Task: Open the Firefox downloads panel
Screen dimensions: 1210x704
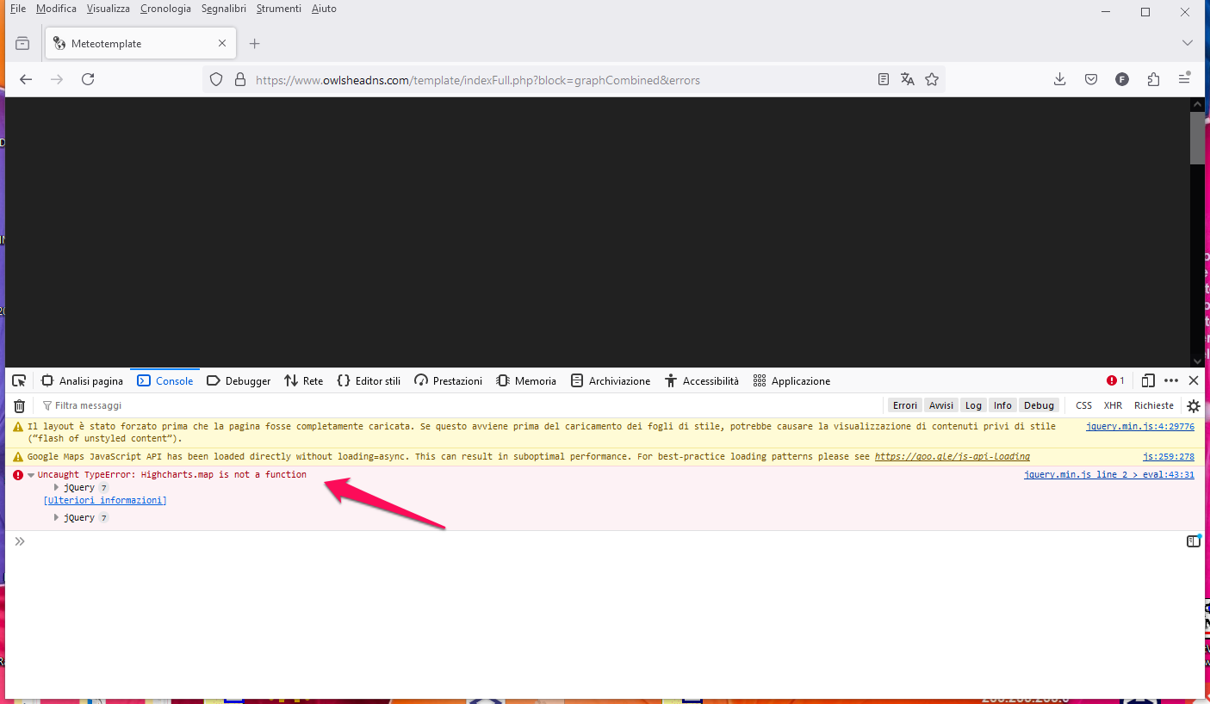Action: 1059,79
